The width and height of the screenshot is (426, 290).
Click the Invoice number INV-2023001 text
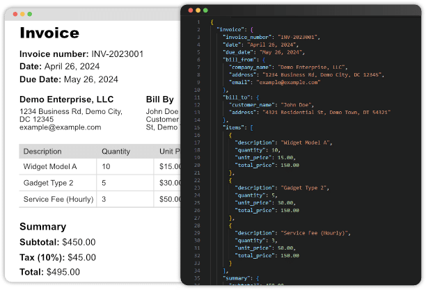(81, 54)
